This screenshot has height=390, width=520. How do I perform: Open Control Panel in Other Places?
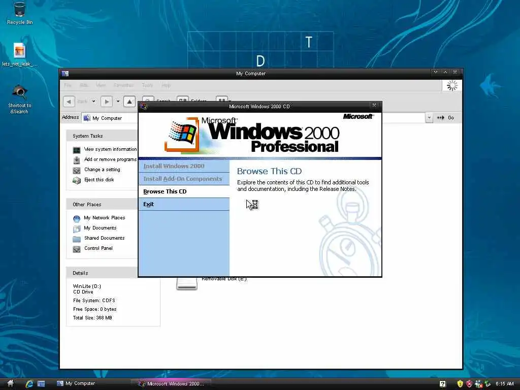click(99, 248)
